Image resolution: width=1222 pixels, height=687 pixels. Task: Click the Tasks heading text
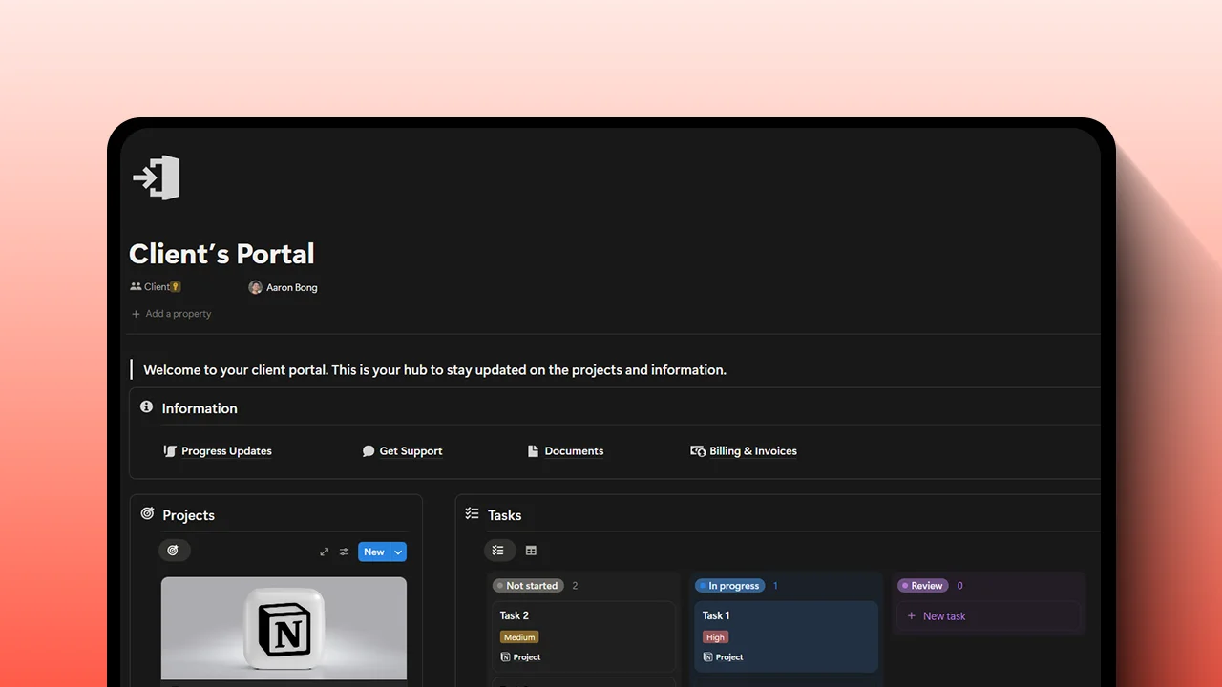(x=504, y=515)
